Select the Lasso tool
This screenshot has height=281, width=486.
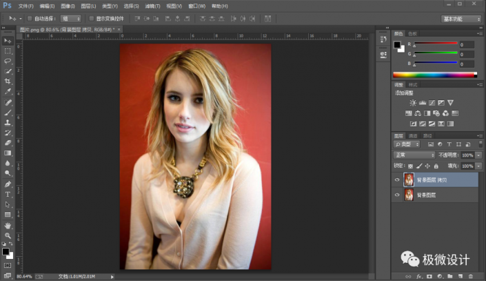pyautogui.click(x=8, y=61)
